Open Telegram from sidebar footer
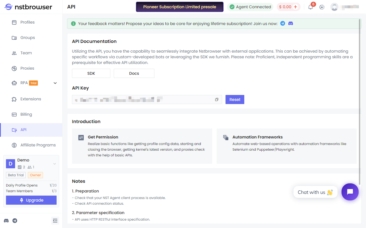 15,221
